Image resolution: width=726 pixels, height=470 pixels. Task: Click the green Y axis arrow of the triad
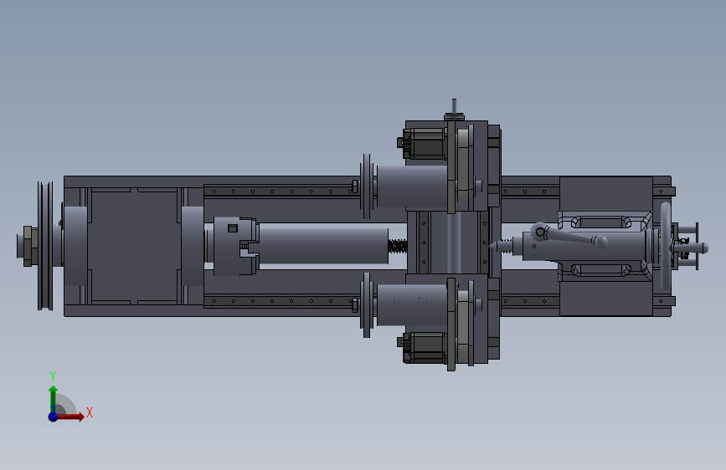point(53,398)
